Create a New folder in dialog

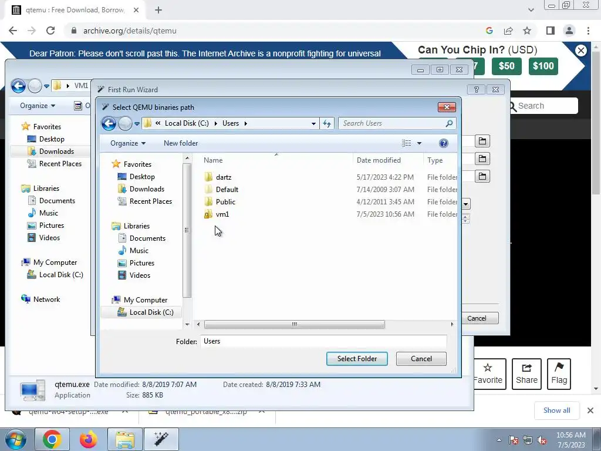coord(181,143)
